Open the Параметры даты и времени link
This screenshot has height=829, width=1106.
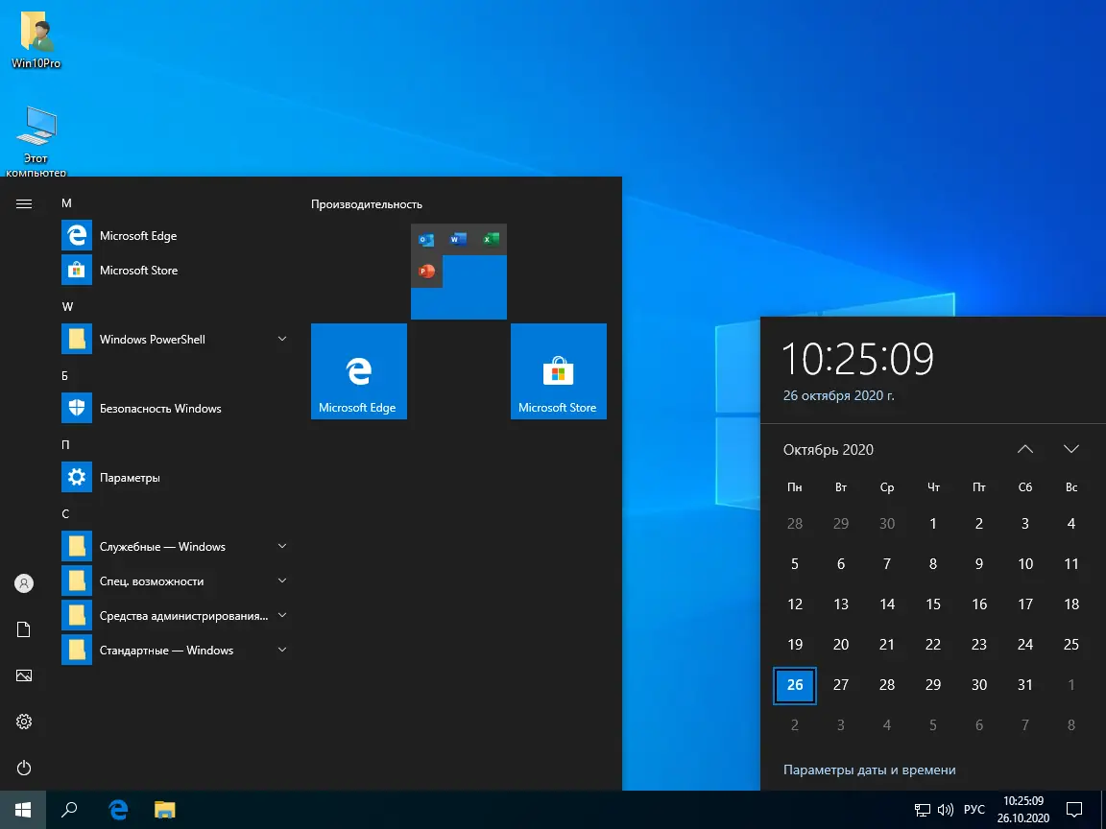pos(869,769)
